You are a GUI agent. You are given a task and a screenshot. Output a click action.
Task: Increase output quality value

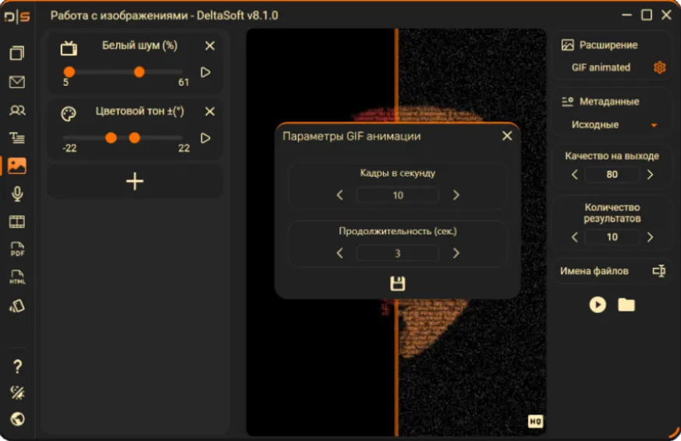pyautogui.click(x=650, y=175)
